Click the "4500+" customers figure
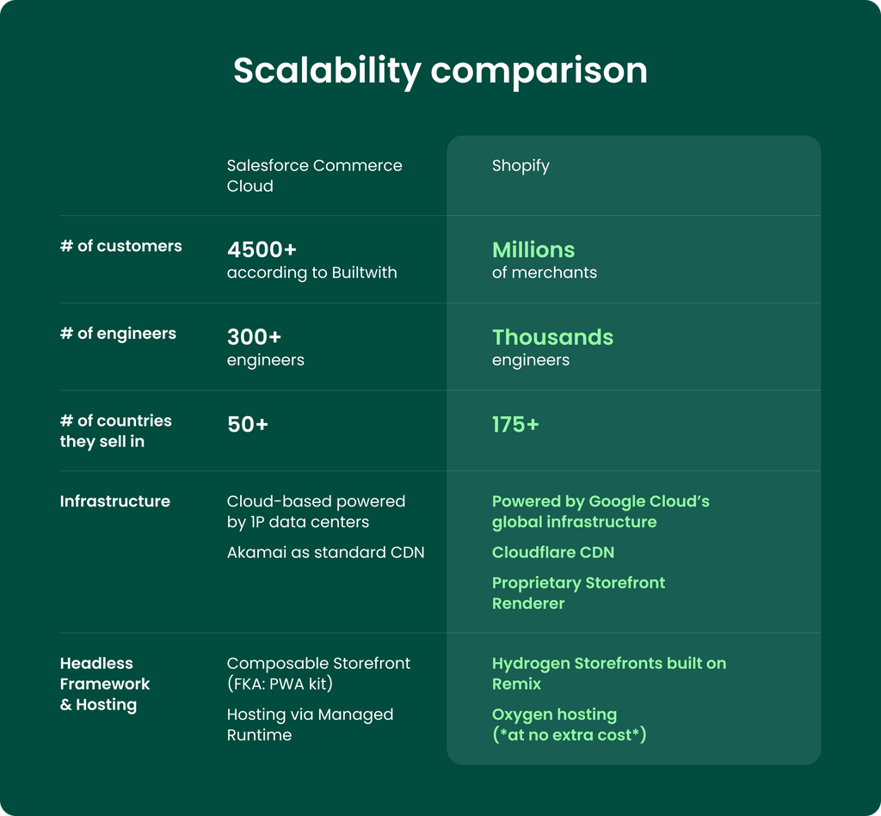881x816 pixels. coord(262,250)
